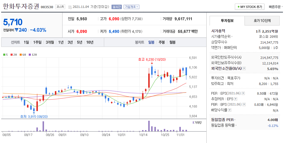
Task: Select the 3년 line chart period
Action: pos(70,42)
